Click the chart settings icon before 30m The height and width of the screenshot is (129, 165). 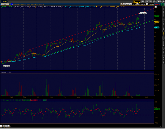124,4
